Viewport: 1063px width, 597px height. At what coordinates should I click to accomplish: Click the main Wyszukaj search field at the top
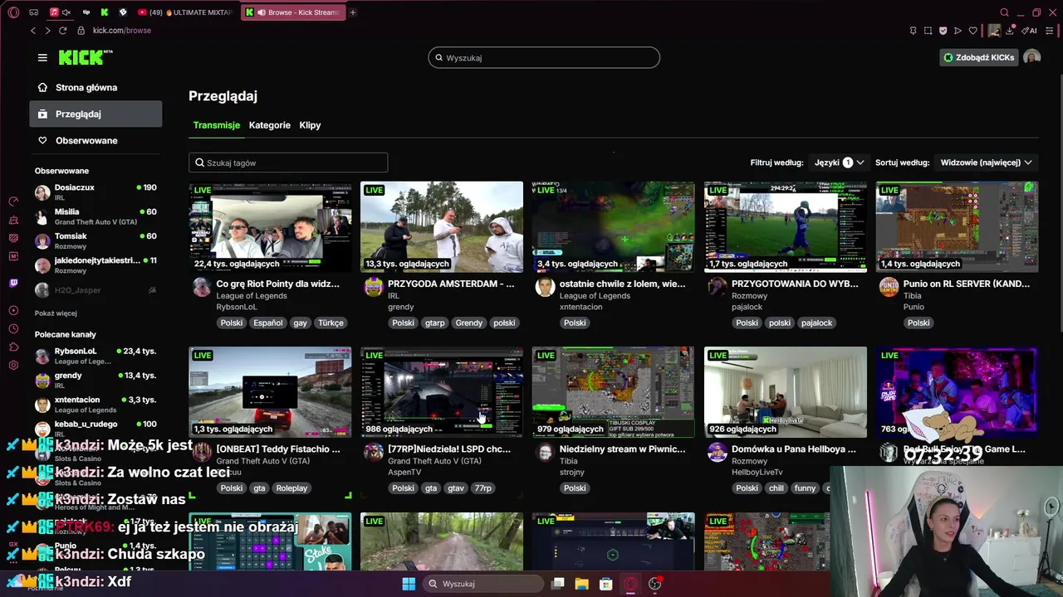[544, 57]
